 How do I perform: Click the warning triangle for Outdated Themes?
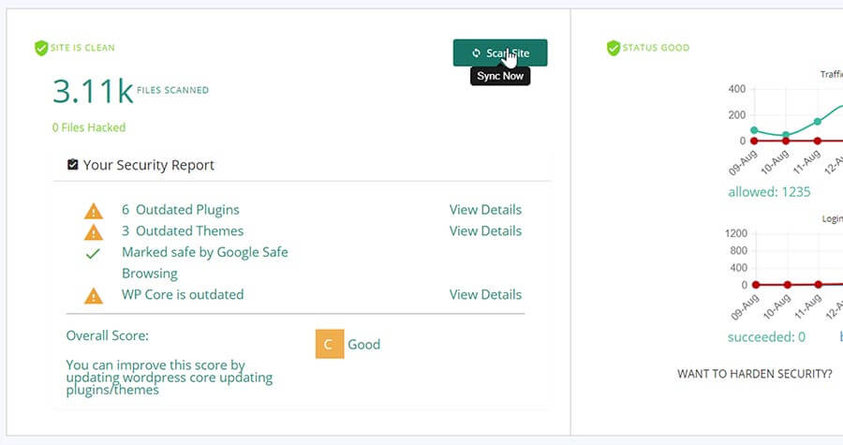pos(94,231)
